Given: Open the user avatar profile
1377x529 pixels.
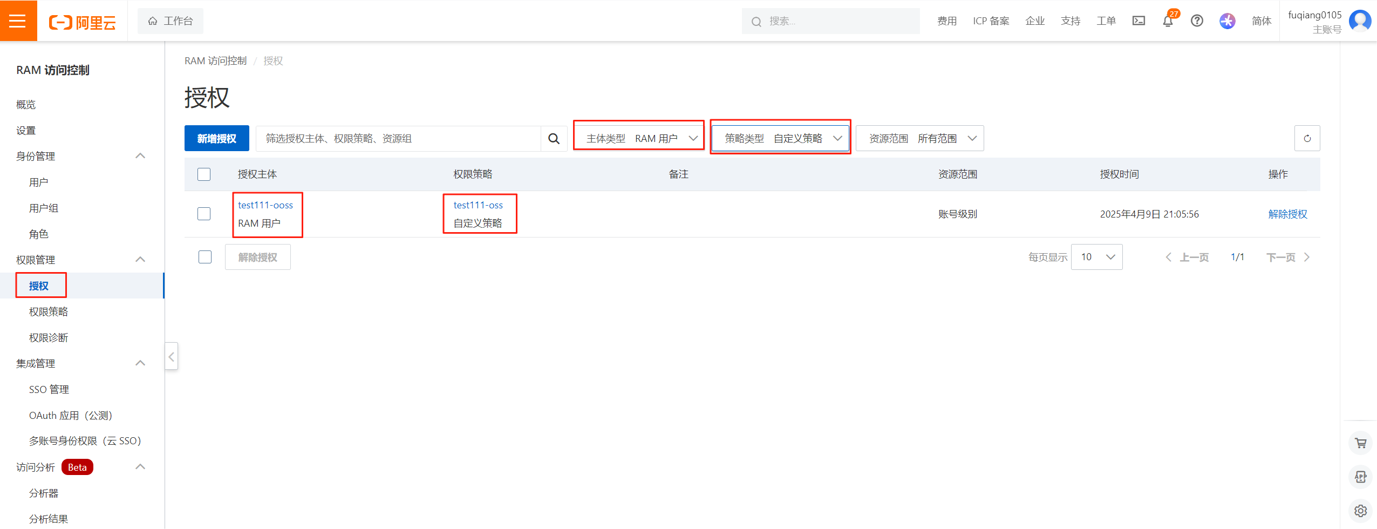Looking at the screenshot, I should [1360, 21].
